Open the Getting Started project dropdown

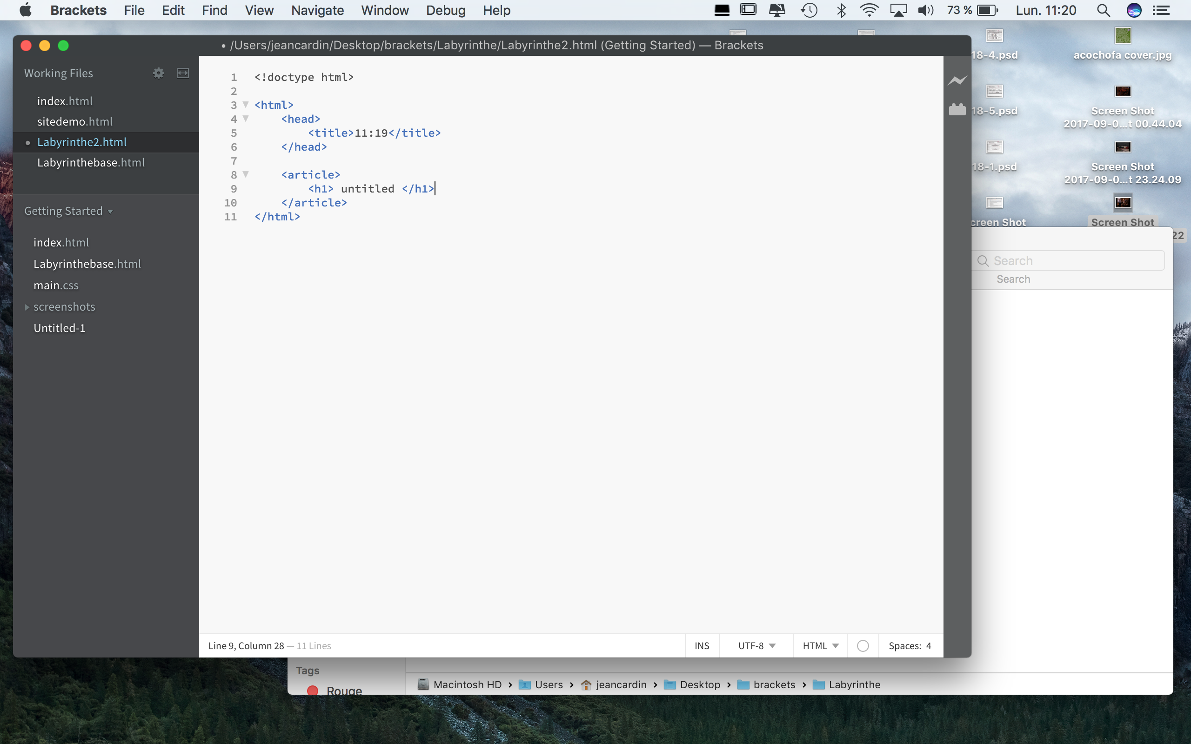(x=68, y=211)
